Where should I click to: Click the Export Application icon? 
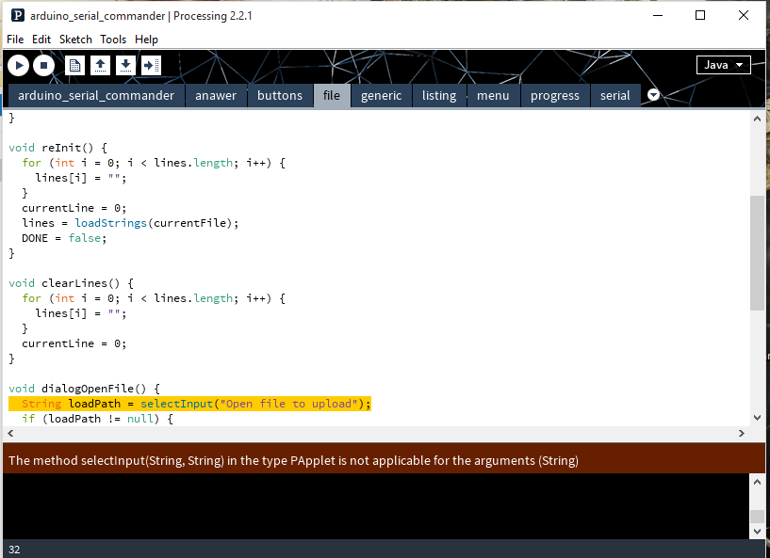pos(151,65)
